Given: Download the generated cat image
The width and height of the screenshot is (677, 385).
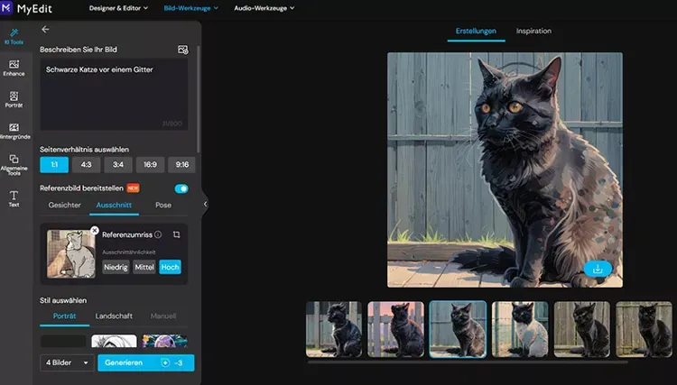Looking at the screenshot, I should [598, 269].
